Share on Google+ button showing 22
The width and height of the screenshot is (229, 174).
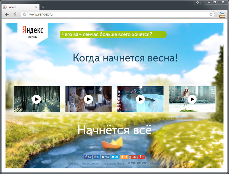coord(133,157)
